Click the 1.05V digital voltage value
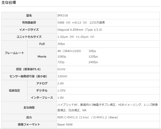 [61, 91]
